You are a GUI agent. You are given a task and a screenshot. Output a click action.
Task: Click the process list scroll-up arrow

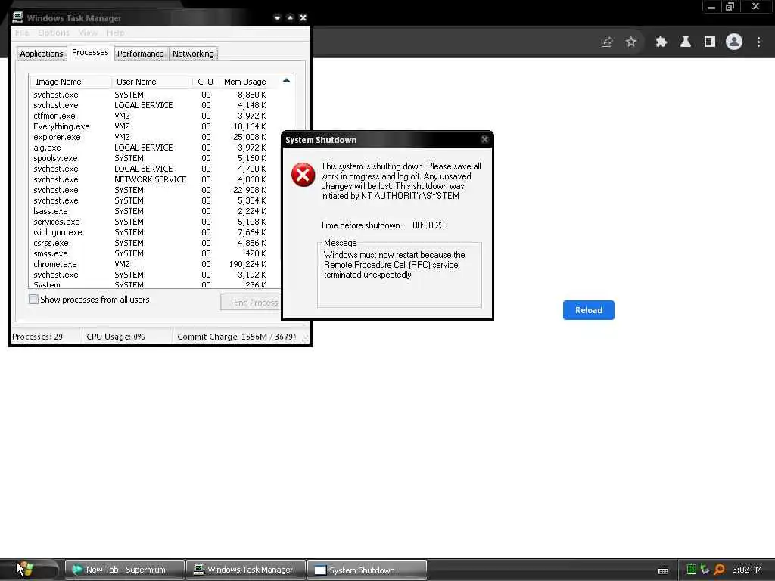[x=286, y=80]
